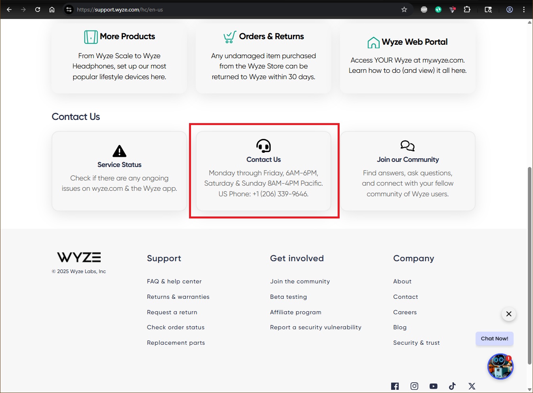Viewport: 533px width, 393px height.
Task: Click the WYZE logo in the footer
Action: [x=79, y=257]
